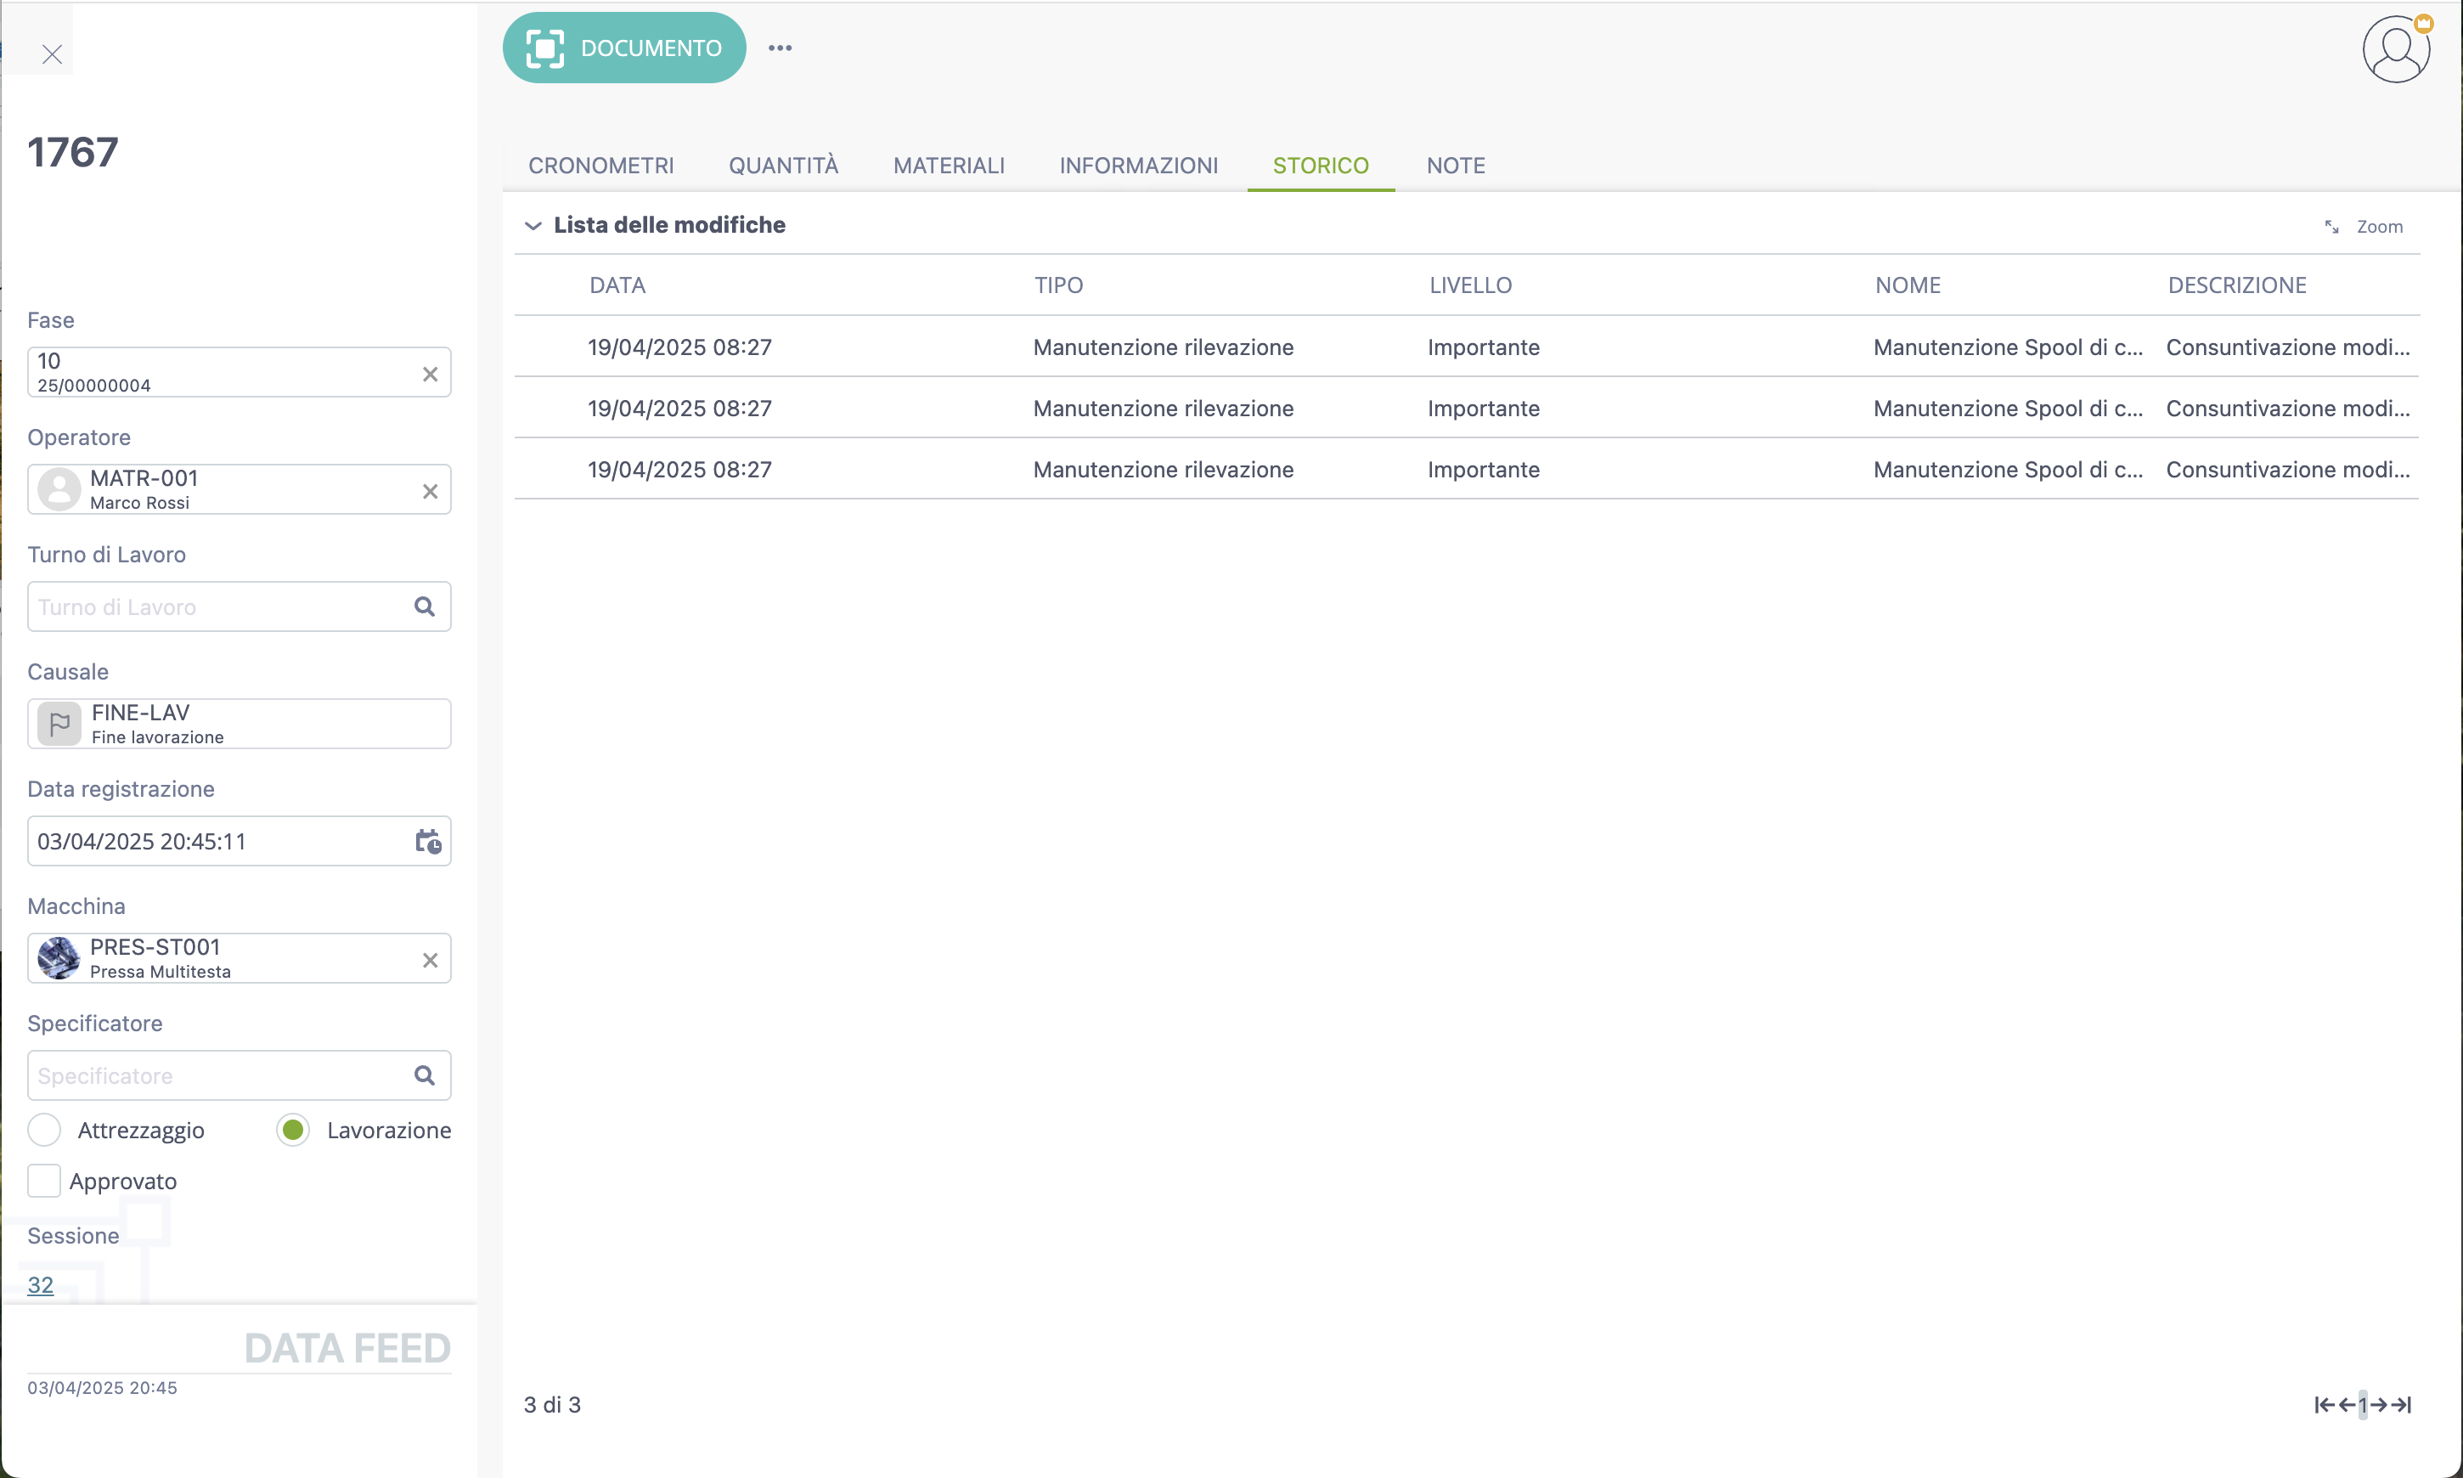Click the FINE-LAV Causale flag icon
This screenshot has height=1478, width=2463.
59,723
